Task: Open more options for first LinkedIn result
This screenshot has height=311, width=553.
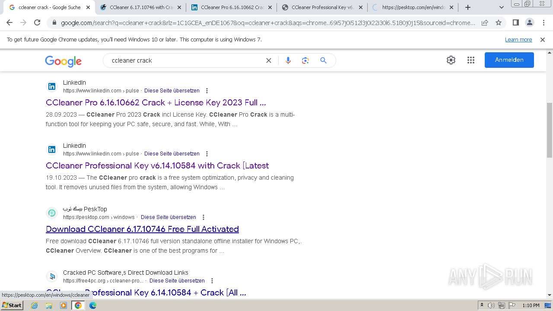Action: [x=207, y=91]
